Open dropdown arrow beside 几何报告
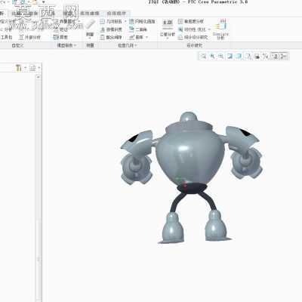The image size is (302, 302). (x=125, y=22)
